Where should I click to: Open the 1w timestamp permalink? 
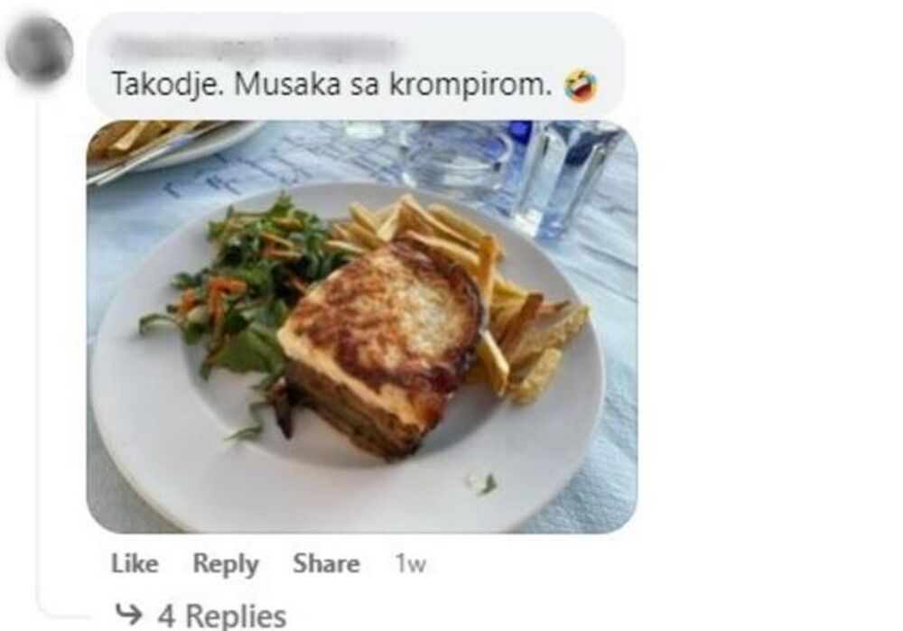point(410,563)
